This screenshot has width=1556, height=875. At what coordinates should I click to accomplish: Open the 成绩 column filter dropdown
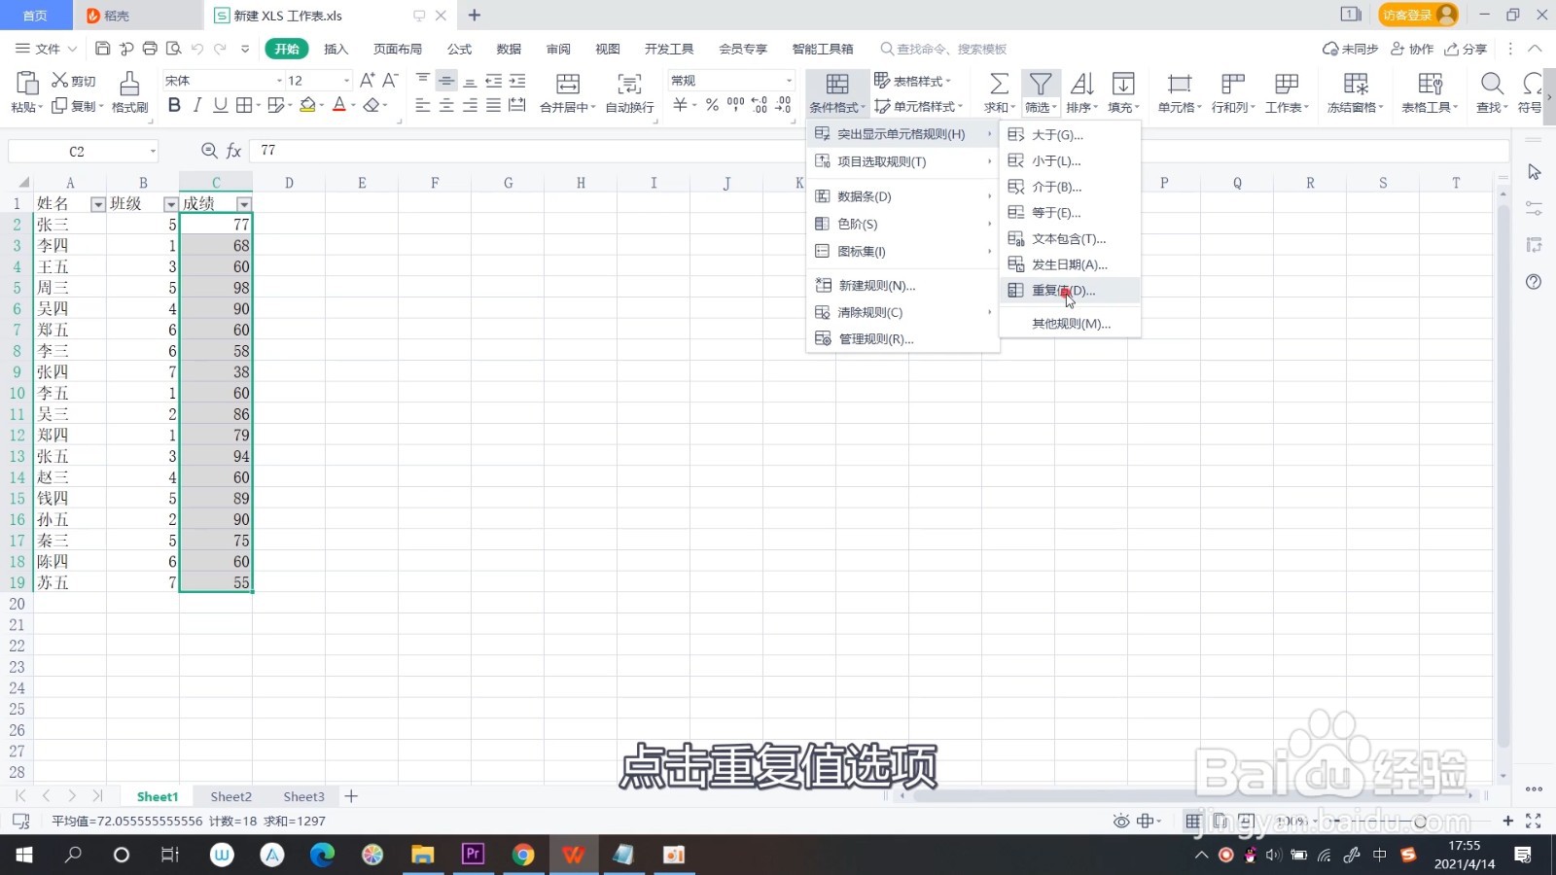tap(244, 204)
